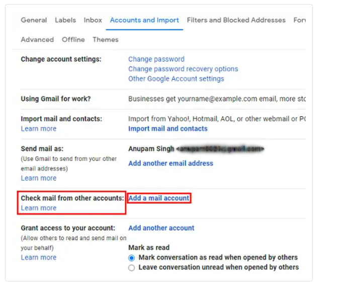Select the Accounts and Import tab
Image resolution: width=353 pixels, height=282 pixels.
click(x=144, y=20)
